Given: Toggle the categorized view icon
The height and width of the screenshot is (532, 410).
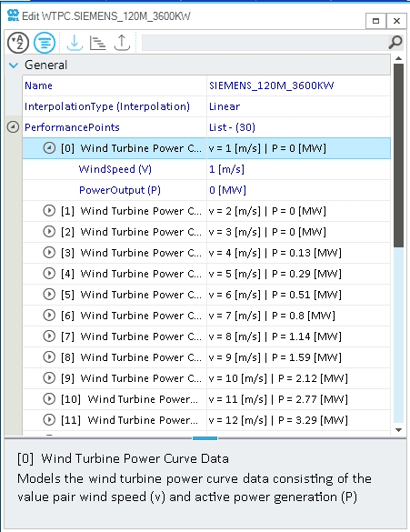Looking at the screenshot, I should pos(45,43).
